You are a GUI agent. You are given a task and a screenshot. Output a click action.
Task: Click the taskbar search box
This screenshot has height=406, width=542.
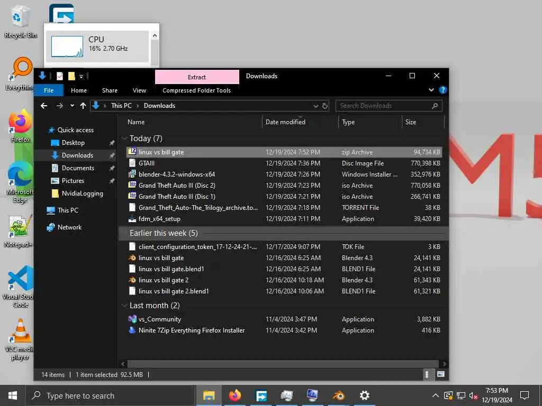tap(110, 395)
